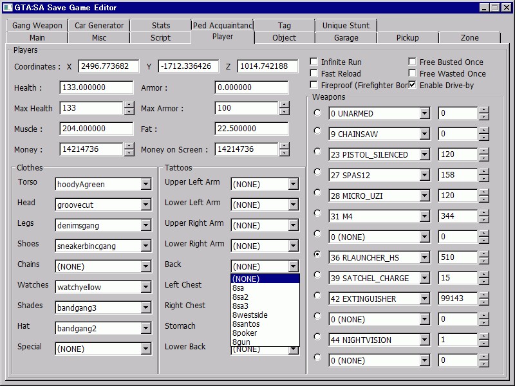Choose the 23 PISTOL_SILENCED radio button
This screenshot has height=386, width=515.
317,151
